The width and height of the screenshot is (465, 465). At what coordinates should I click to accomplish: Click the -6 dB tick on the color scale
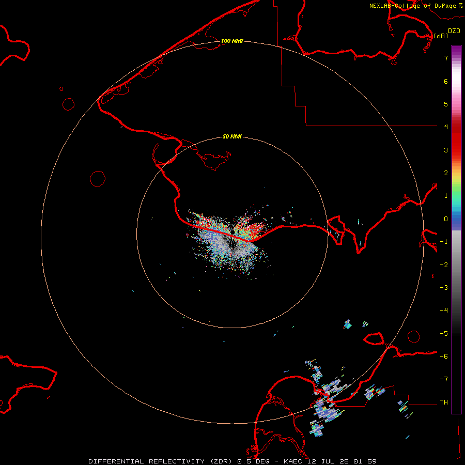444,357
